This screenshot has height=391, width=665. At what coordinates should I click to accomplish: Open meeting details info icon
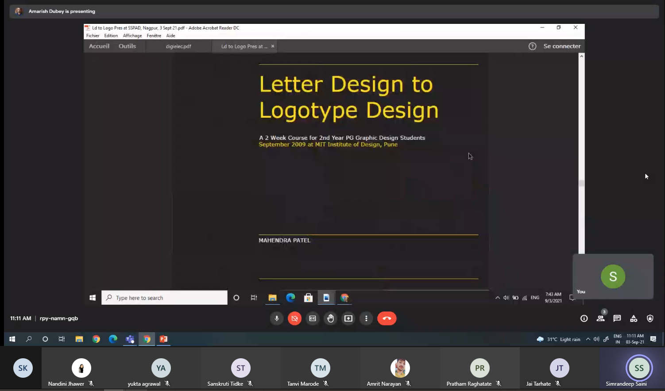click(x=584, y=318)
